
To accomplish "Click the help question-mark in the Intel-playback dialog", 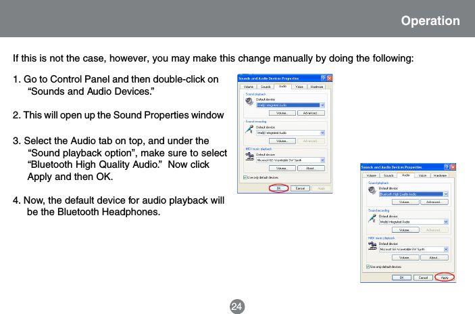I will (x=323, y=78).
